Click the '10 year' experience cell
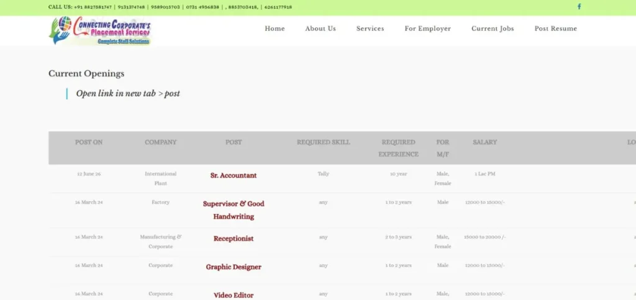This screenshot has height=300, width=636. pyautogui.click(x=398, y=174)
